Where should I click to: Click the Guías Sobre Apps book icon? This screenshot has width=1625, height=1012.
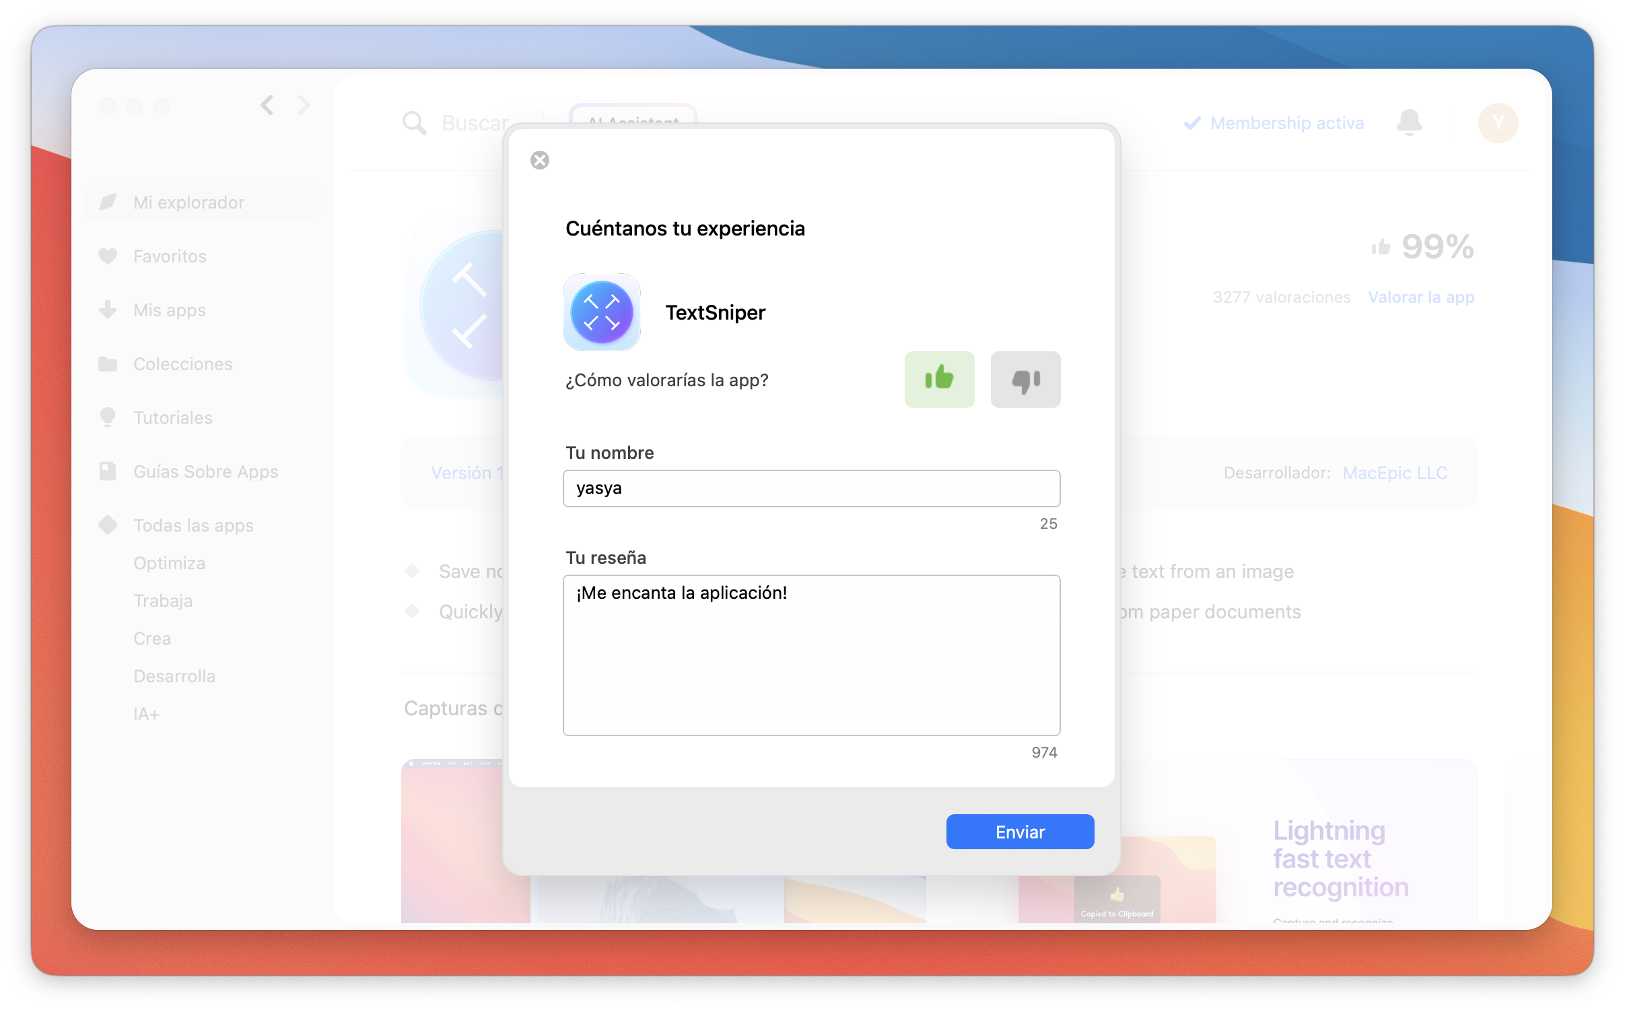point(108,471)
